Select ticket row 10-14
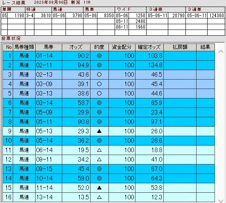This screenshot has width=226, height=203. coord(108,178)
